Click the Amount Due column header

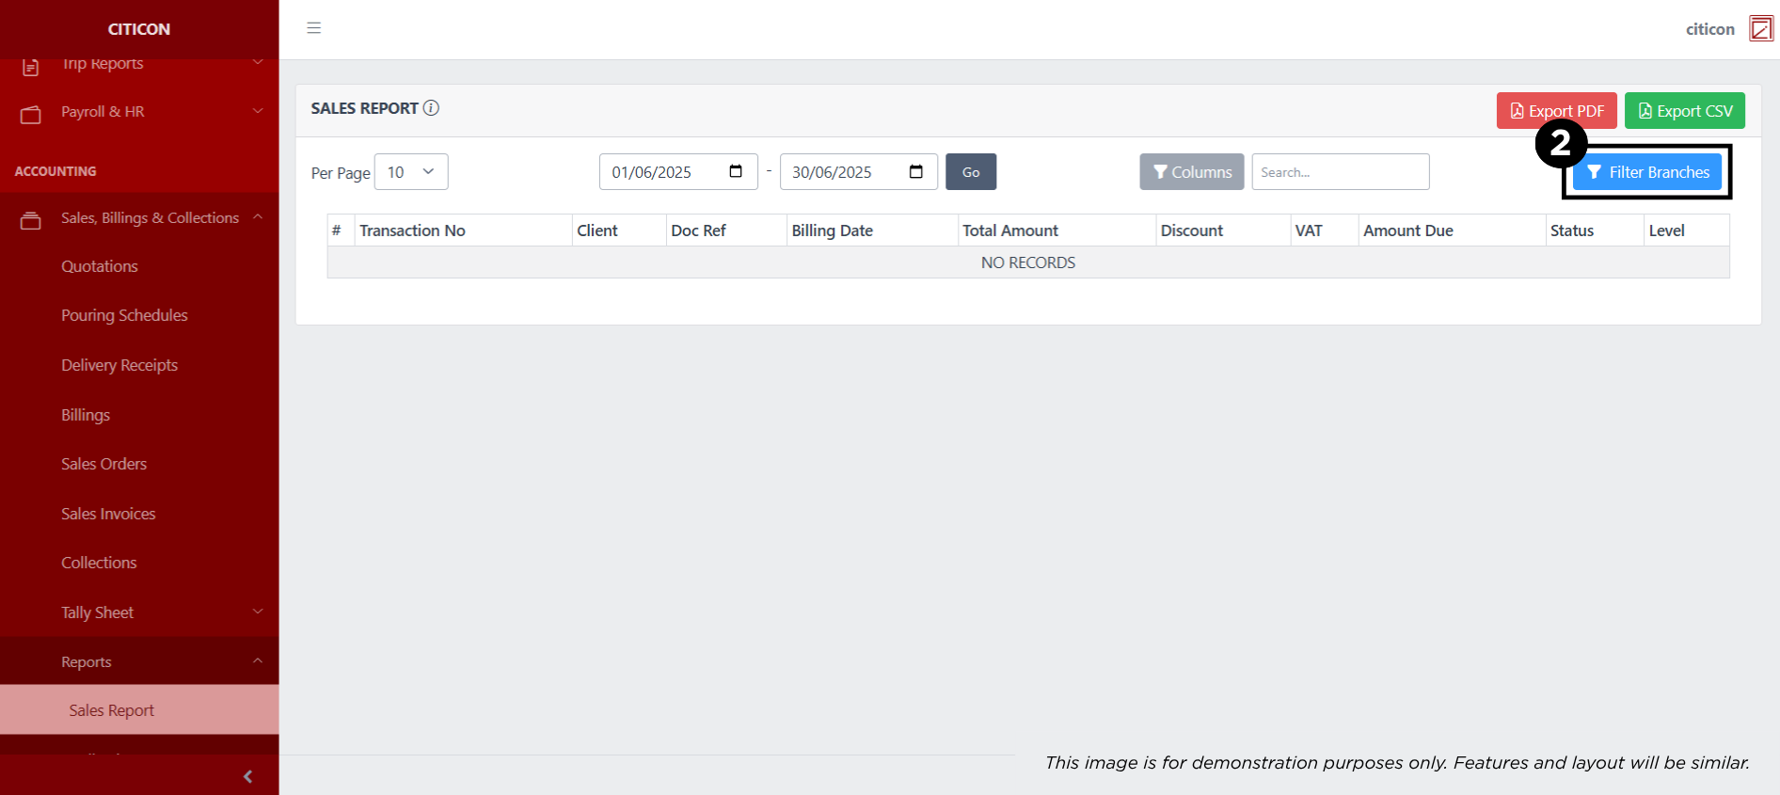[1452, 231]
